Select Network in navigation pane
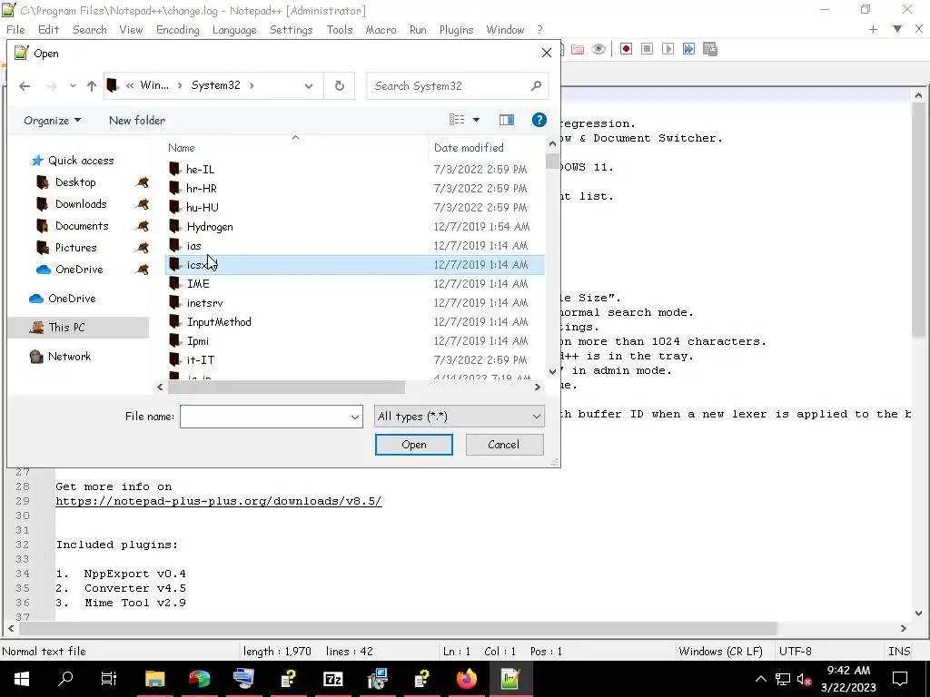 coord(69,356)
